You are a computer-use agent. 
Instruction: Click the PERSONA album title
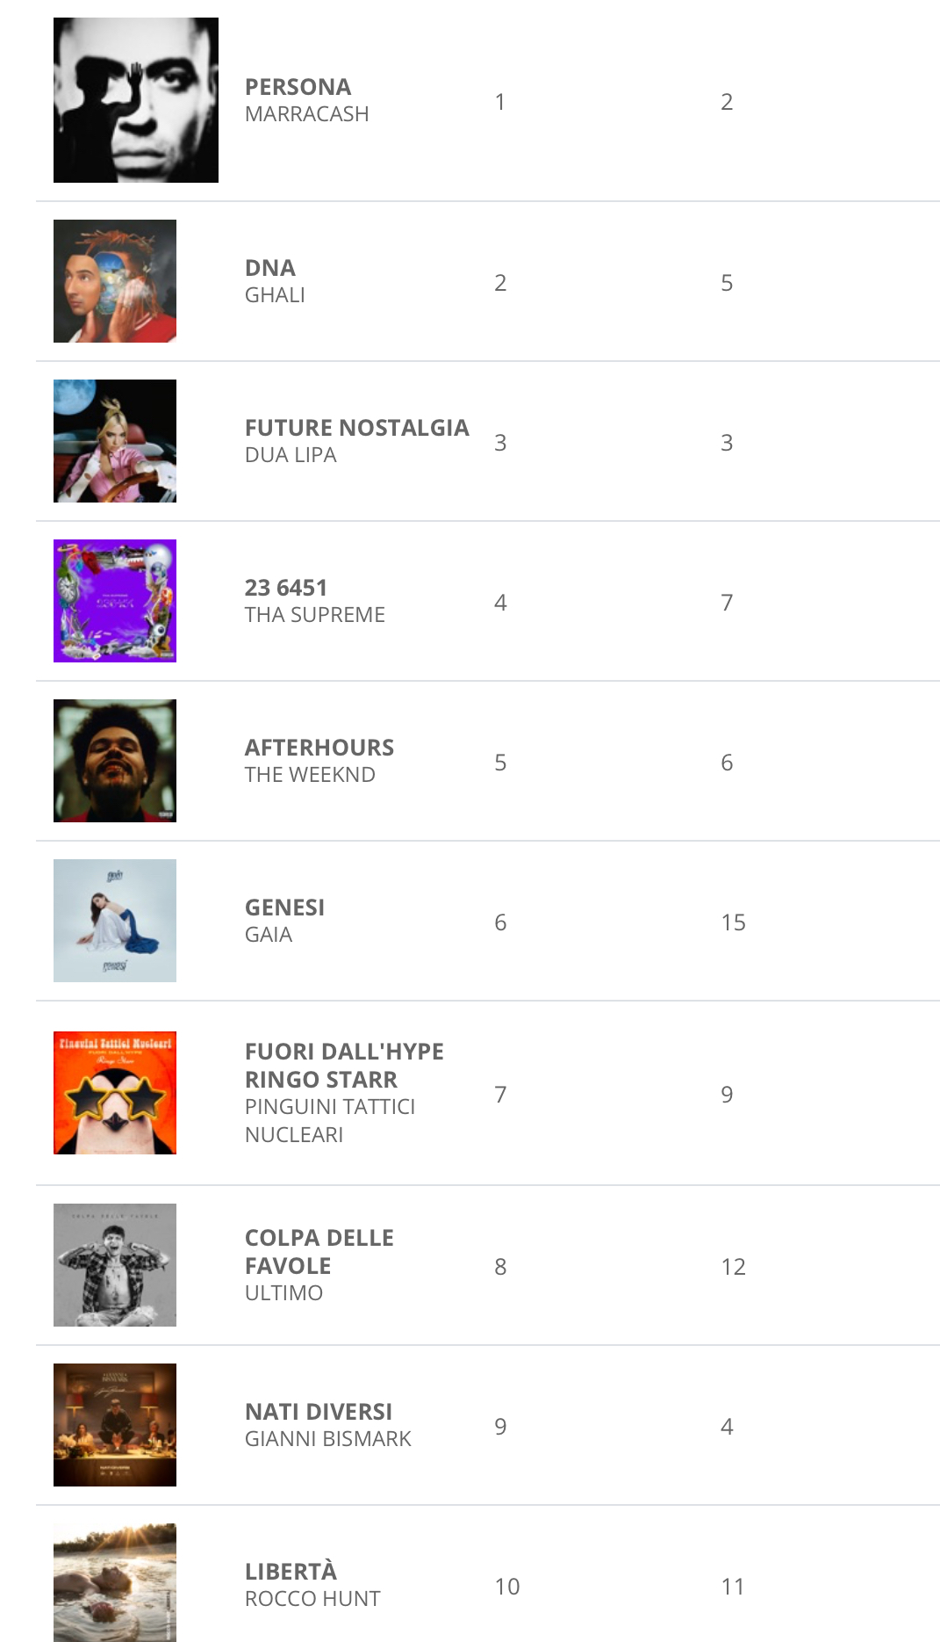(298, 87)
